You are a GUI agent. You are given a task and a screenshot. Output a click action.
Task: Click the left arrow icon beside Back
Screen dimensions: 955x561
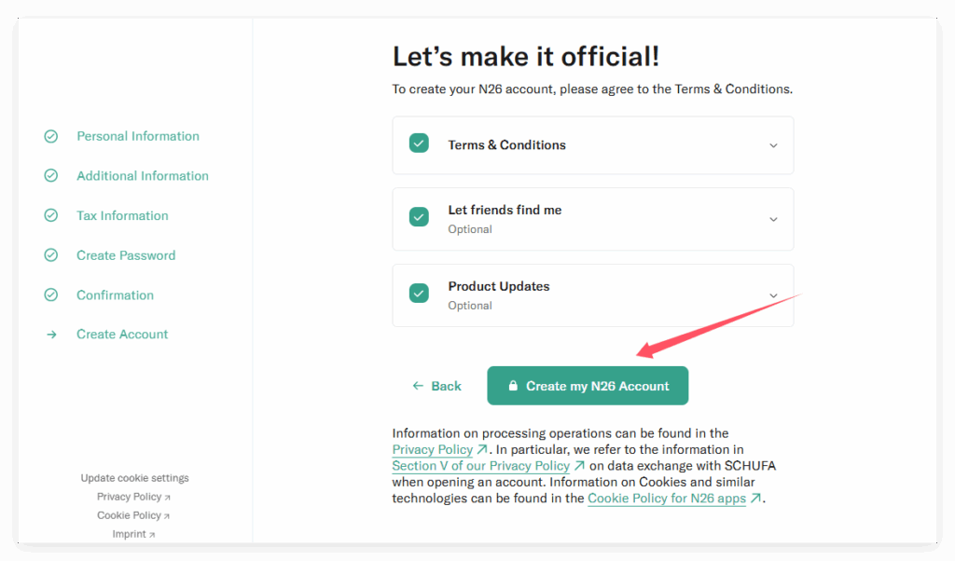coord(419,386)
